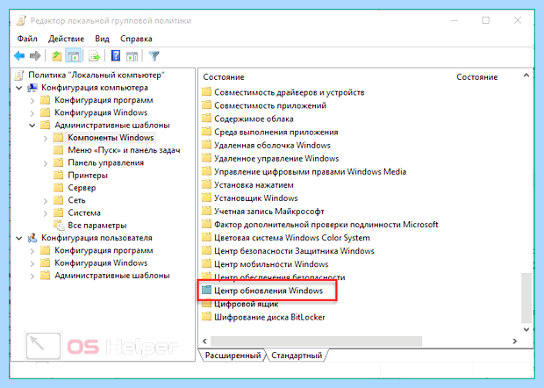Select Удаленное управление Windows row

pos(276,158)
